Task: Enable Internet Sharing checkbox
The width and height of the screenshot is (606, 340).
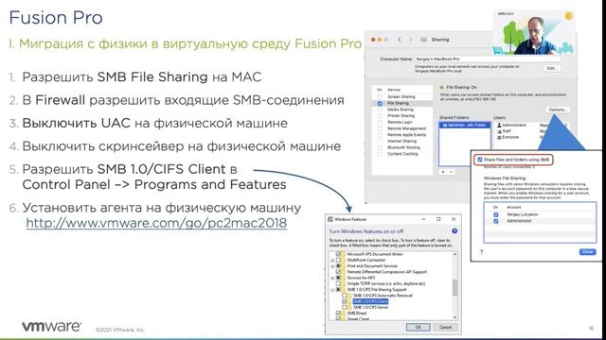Action: (380, 141)
